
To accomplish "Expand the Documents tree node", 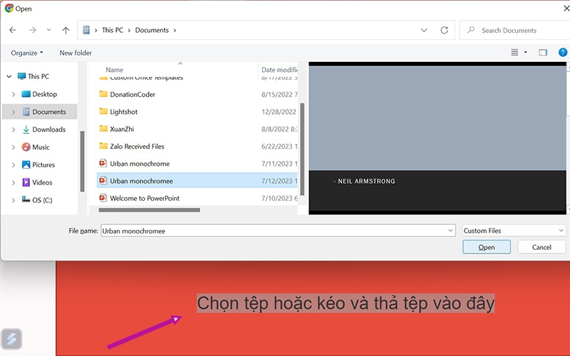I will [14, 112].
